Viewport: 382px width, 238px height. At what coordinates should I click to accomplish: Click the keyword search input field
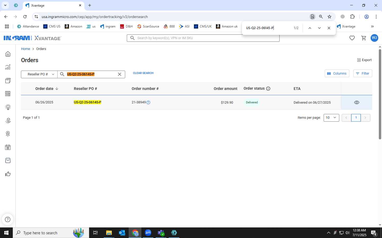tap(203, 38)
